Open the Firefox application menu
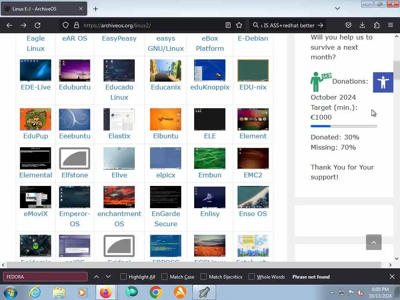This screenshot has width=400, height=300. [391, 25]
